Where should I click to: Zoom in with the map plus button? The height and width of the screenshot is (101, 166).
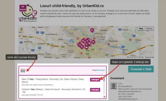coord(22,35)
